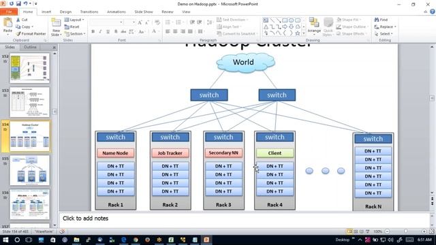This screenshot has width=436, height=245.
Task: Click the Paste clipboard icon
Action: [7, 22]
